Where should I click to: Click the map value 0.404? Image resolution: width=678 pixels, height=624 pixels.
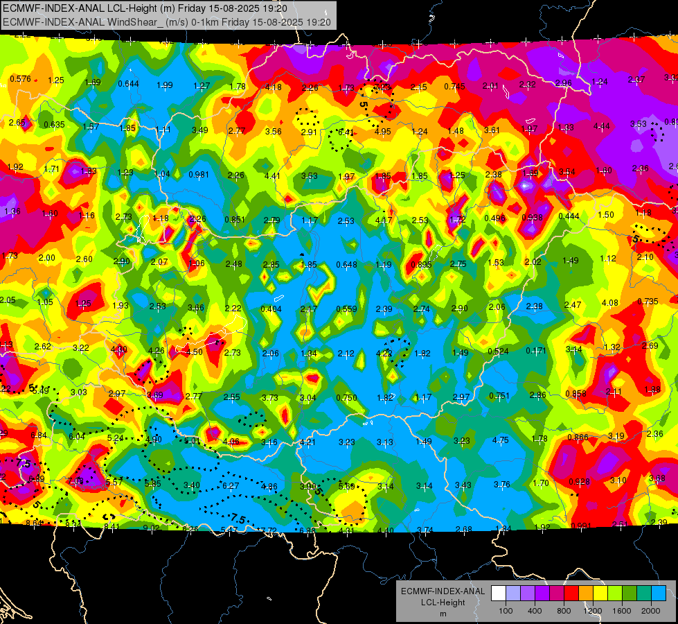271,309
